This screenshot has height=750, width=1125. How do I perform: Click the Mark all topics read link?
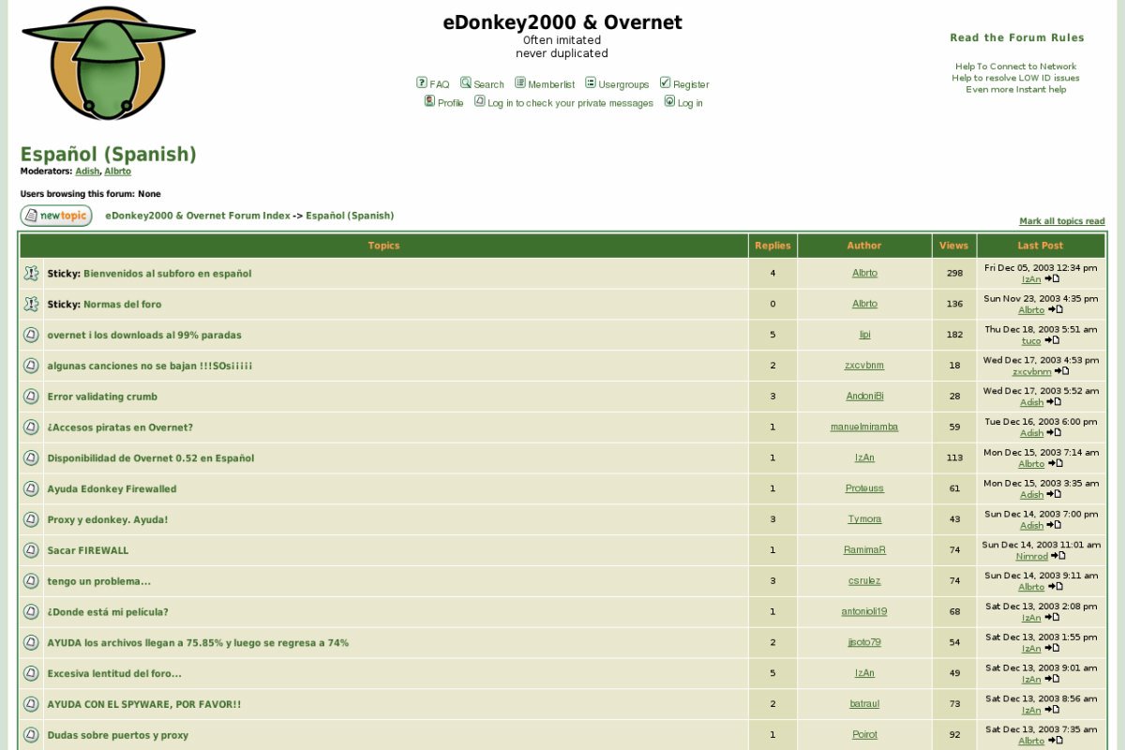pyautogui.click(x=1062, y=219)
